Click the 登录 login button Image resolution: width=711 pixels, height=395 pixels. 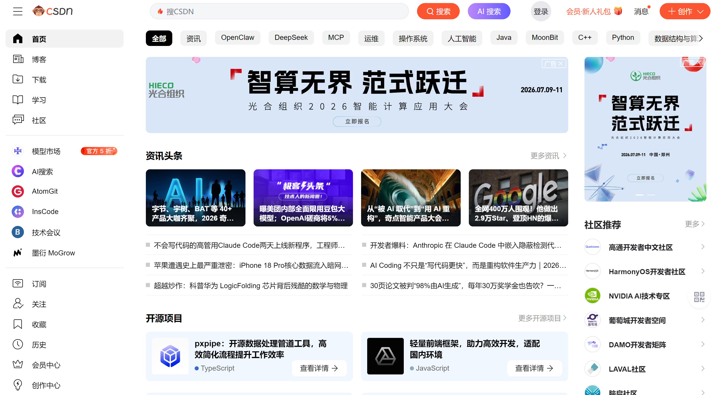(541, 11)
